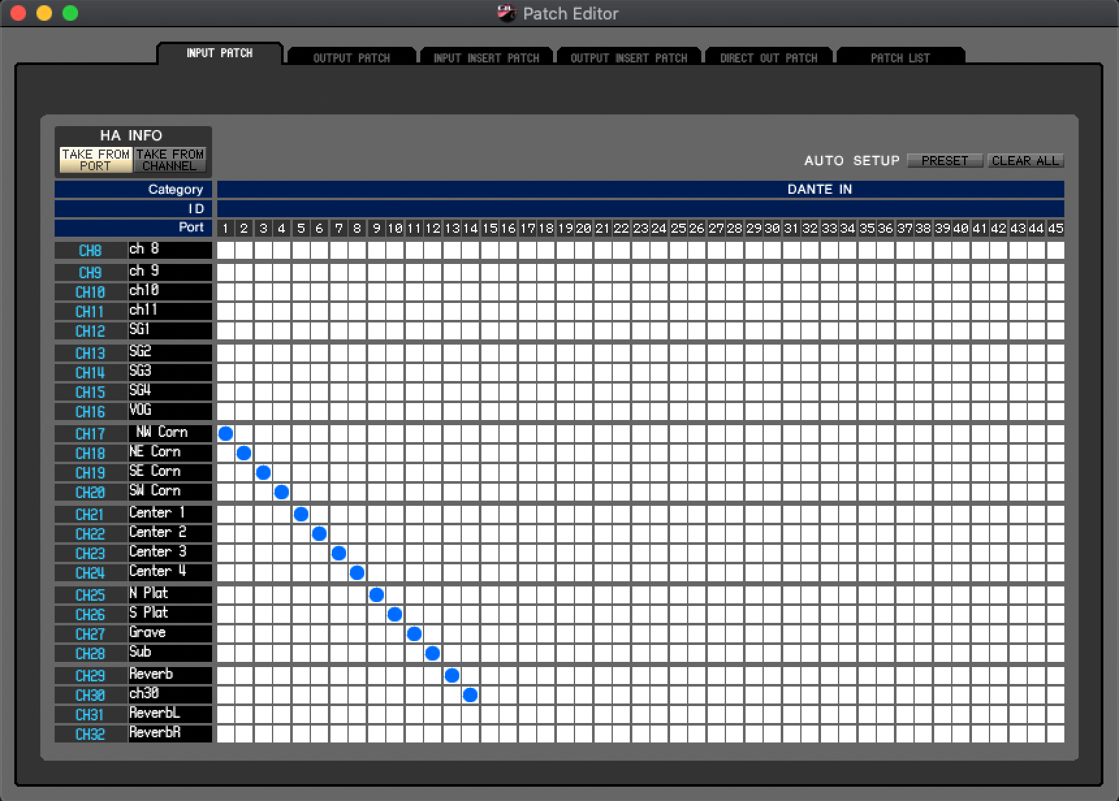1119x801 pixels.
Task: Unpatch CH26 S Plat from Dante port 10
Action: (x=394, y=614)
